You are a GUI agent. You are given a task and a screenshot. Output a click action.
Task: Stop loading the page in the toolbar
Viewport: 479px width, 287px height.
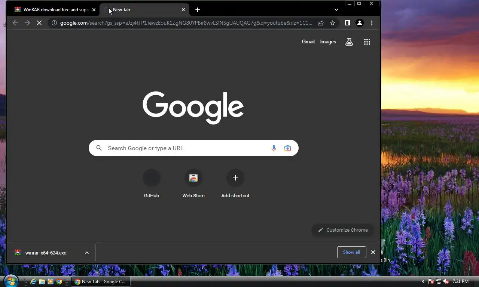(x=39, y=23)
